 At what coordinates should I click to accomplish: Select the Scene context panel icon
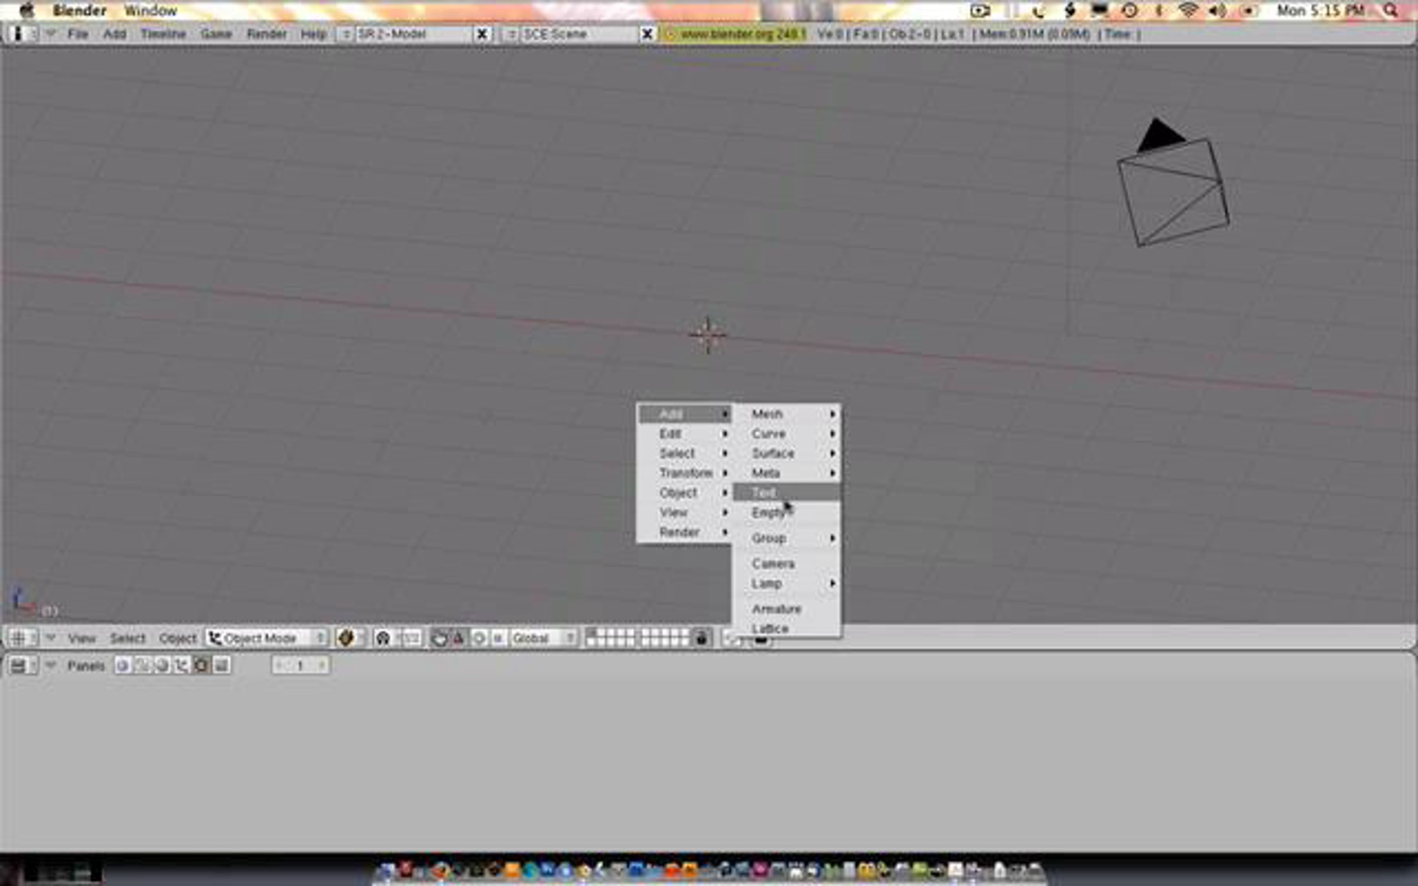click(222, 666)
